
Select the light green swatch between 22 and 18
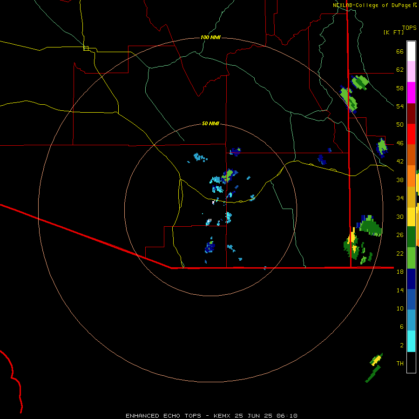click(x=411, y=258)
